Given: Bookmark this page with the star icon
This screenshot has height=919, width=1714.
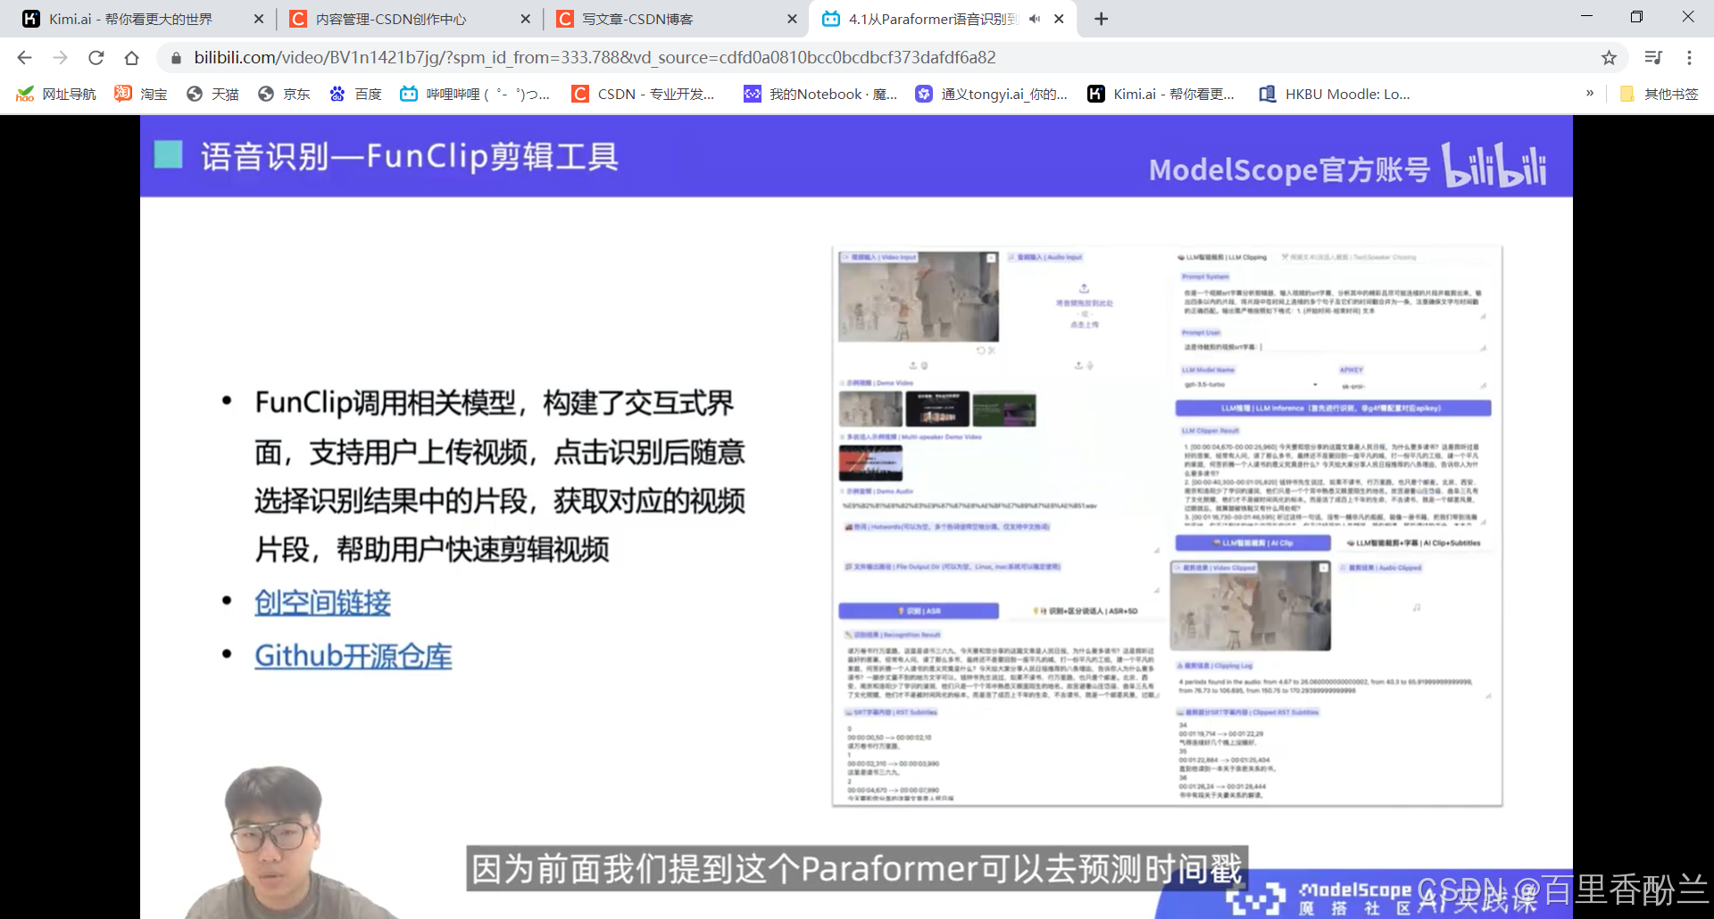Looking at the screenshot, I should click(1609, 58).
